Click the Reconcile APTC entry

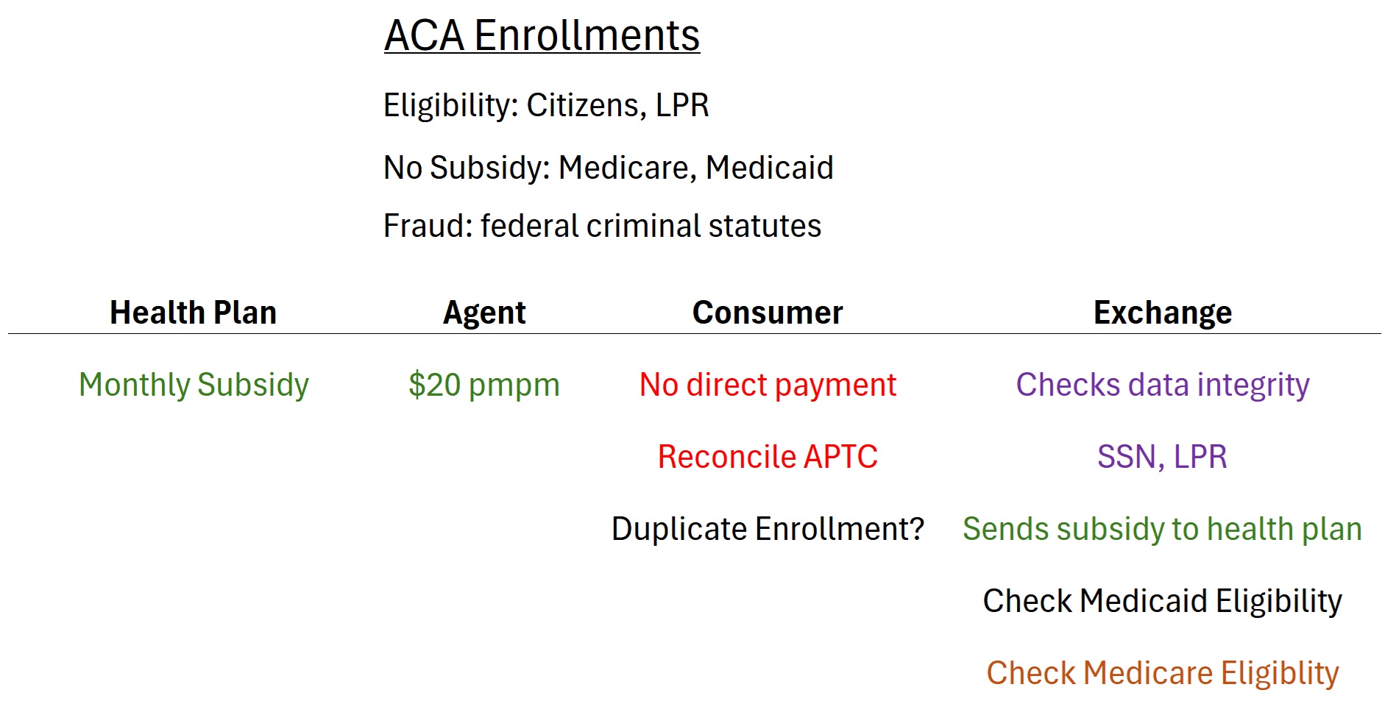tap(768, 457)
